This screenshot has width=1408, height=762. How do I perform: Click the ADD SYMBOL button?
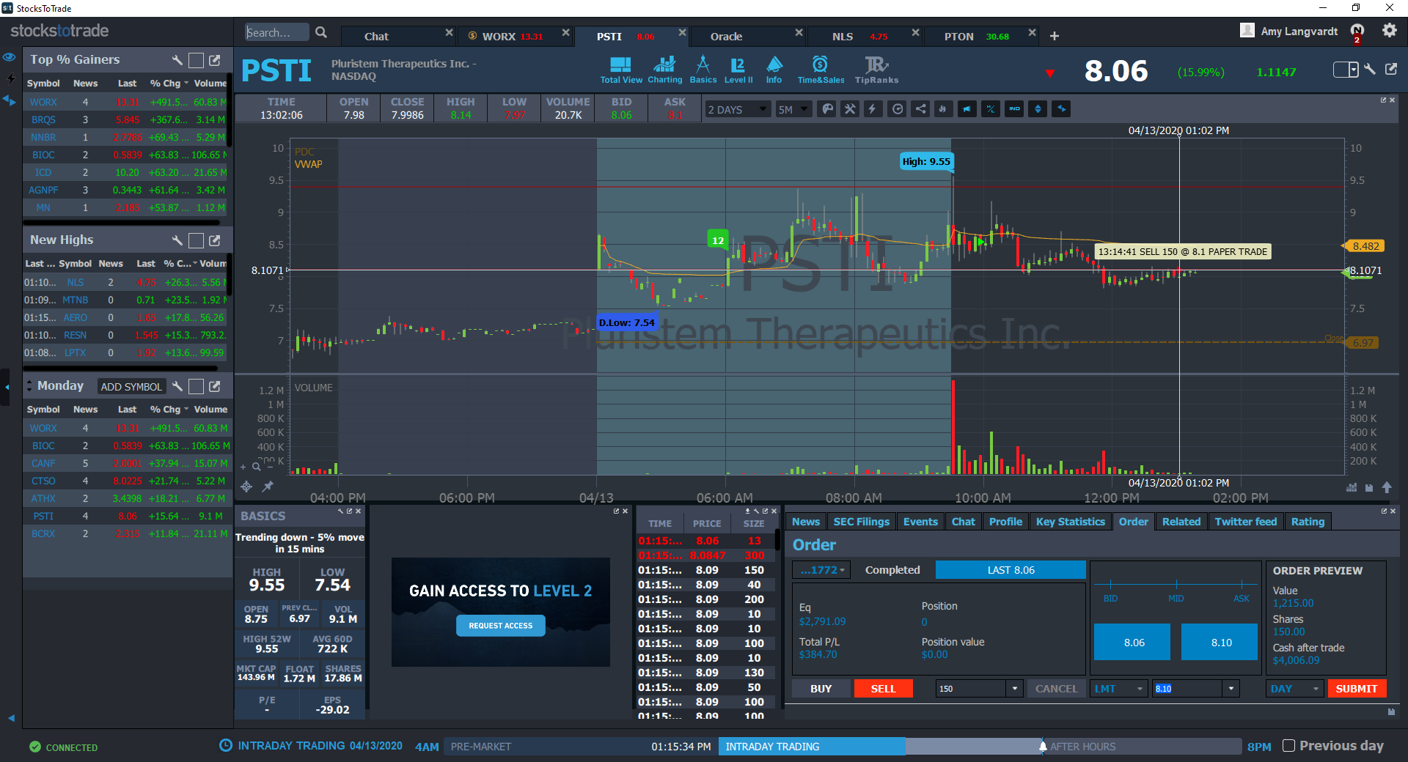[131, 387]
